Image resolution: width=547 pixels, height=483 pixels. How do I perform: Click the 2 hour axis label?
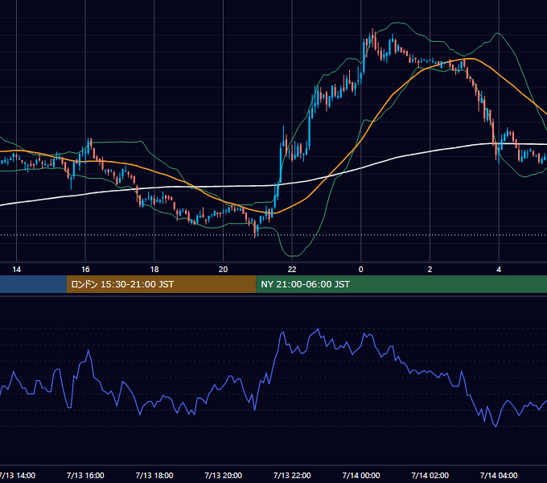[x=430, y=270]
